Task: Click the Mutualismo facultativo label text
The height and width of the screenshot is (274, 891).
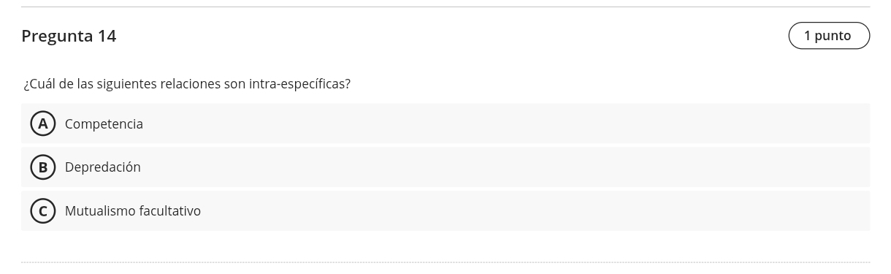Action: point(133,211)
